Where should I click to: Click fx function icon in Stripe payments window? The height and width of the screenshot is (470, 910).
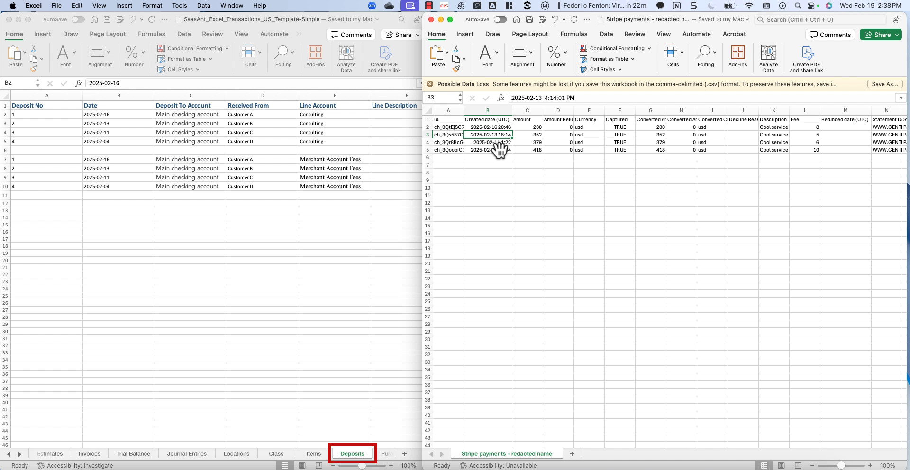tap(501, 98)
